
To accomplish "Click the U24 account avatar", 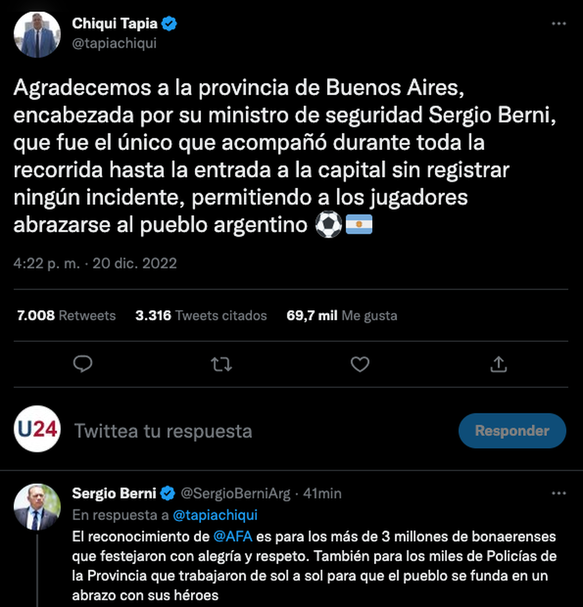I will point(37,429).
